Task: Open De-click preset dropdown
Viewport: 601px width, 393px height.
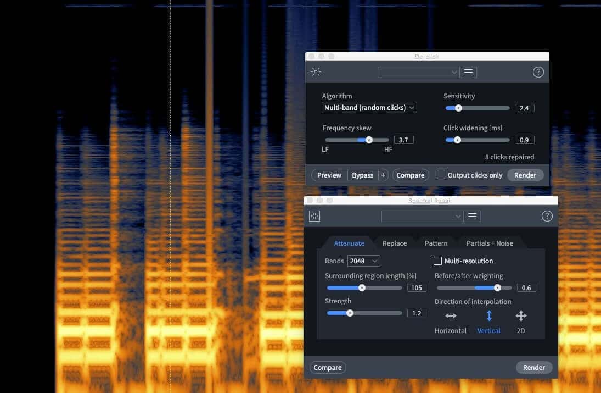Action: point(419,72)
